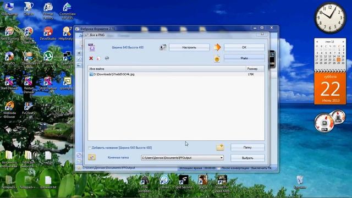352x198 pixels.
Task: Sort by the Размер column header
Action: [x=255, y=69]
